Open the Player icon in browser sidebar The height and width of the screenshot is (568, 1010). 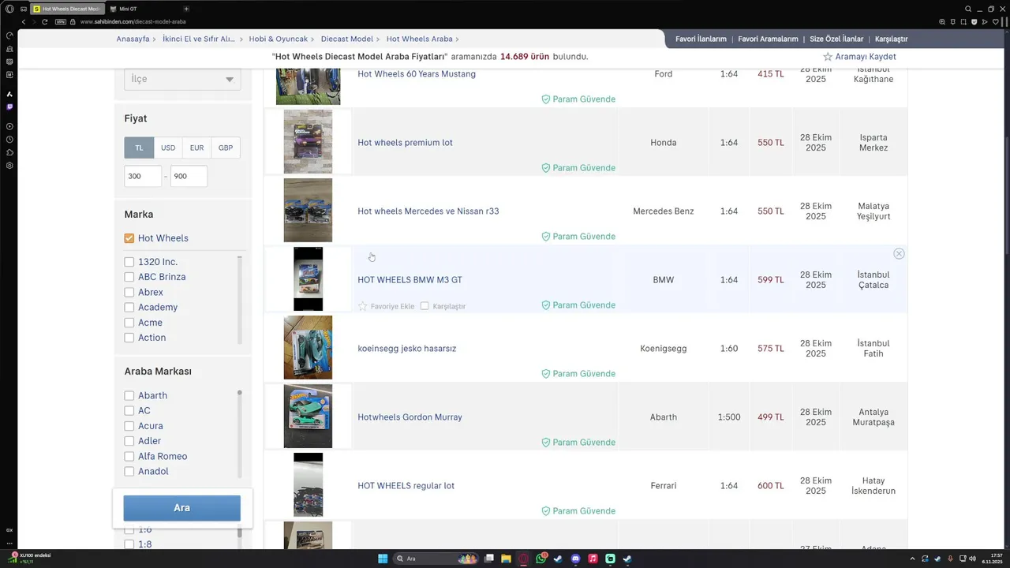[x=9, y=126]
